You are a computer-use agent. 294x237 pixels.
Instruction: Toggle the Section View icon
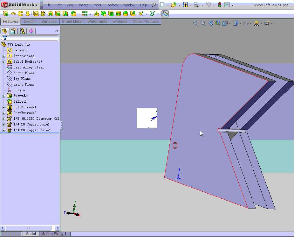pos(218,23)
